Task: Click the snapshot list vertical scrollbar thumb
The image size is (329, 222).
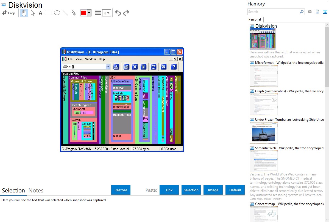Action: [327, 56]
